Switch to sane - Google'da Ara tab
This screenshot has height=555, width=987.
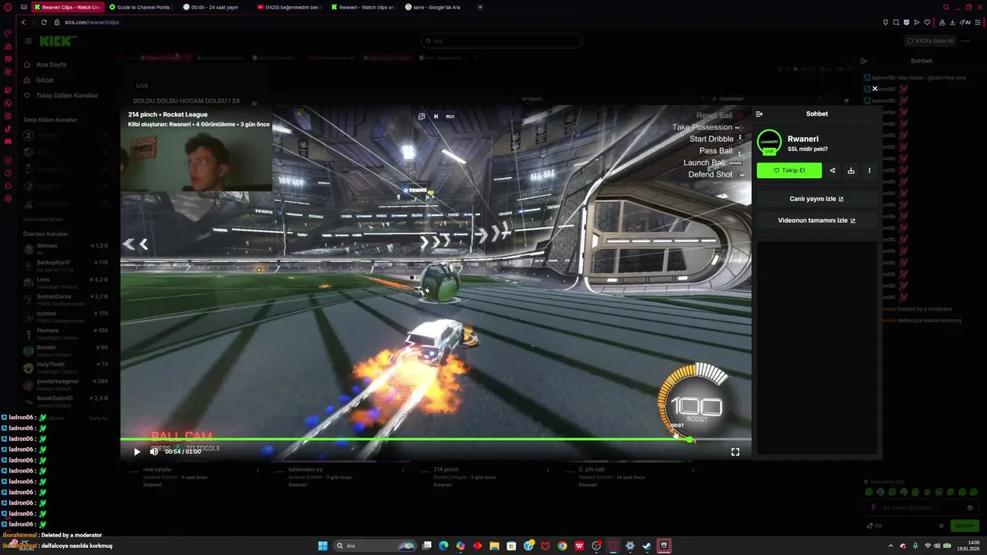point(437,7)
